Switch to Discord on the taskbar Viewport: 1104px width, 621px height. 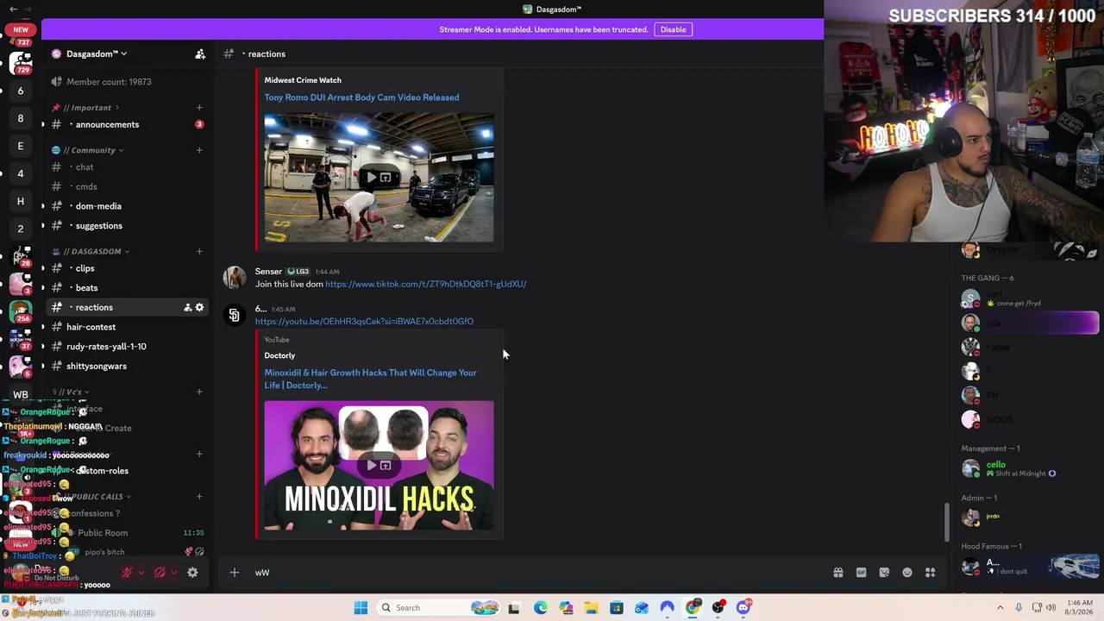point(743,608)
